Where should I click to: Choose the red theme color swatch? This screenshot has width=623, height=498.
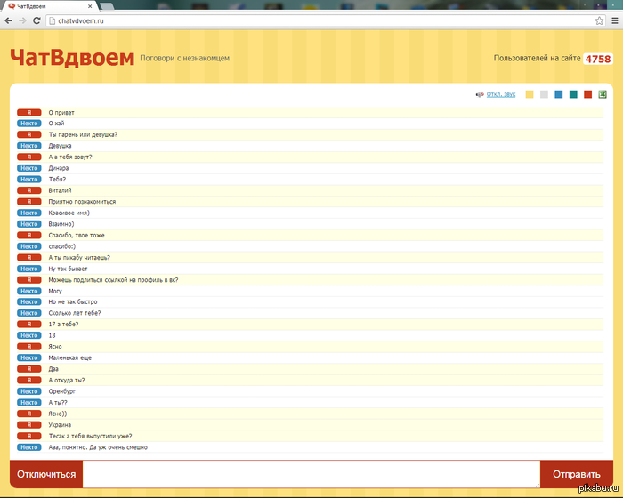587,94
